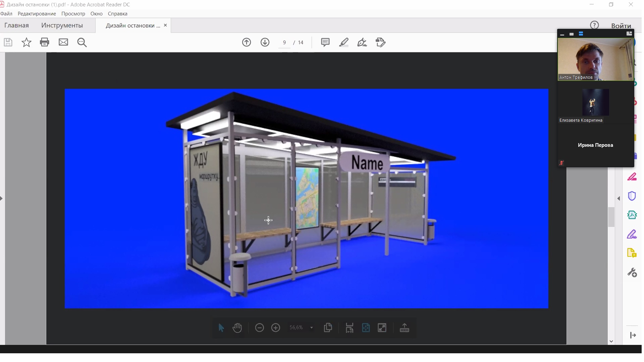Switch video panel to blue gallery strip view
Viewport: 644px width, 362px height.
[581, 34]
